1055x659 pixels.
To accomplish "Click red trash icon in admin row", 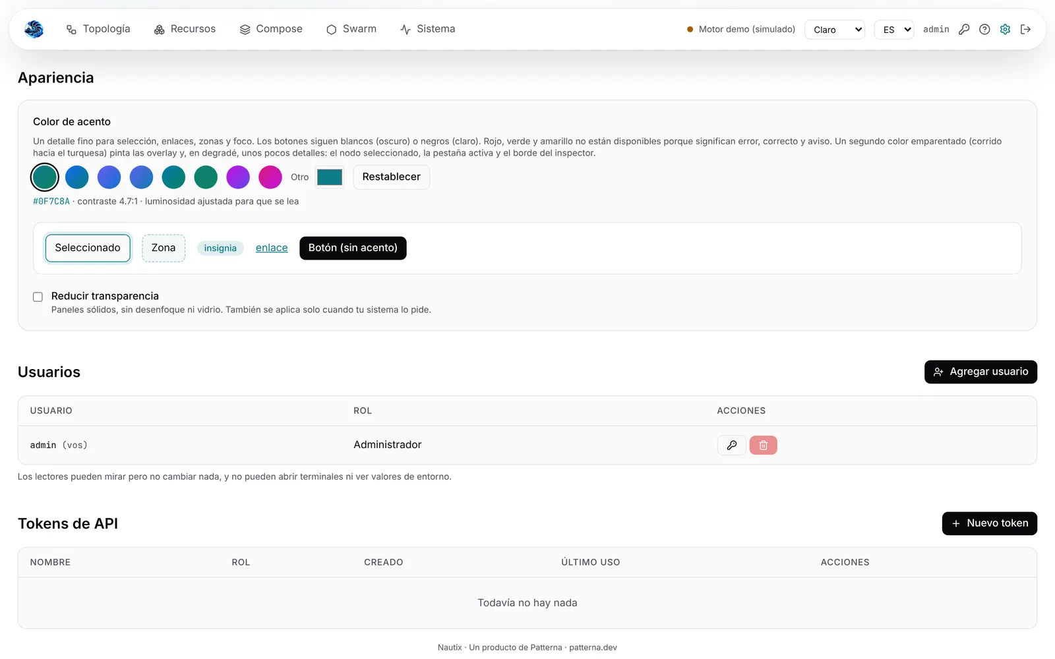I will (764, 445).
